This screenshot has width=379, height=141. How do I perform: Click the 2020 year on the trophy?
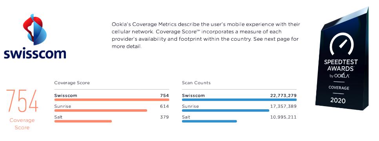[x=338, y=100]
